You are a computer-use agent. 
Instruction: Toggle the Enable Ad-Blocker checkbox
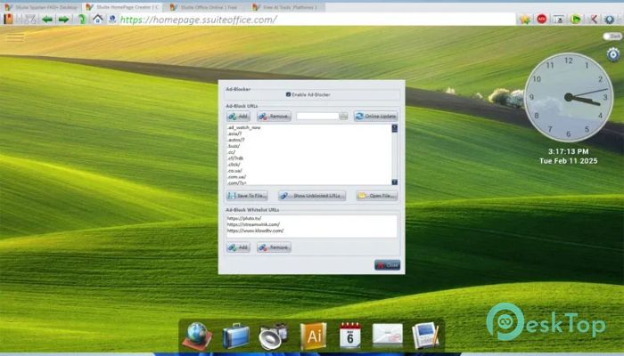tap(288, 94)
